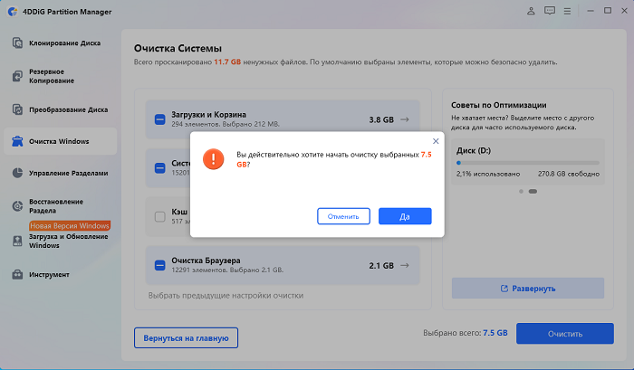Toggle the partially hidden Система row checkbox

(x=160, y=168)
